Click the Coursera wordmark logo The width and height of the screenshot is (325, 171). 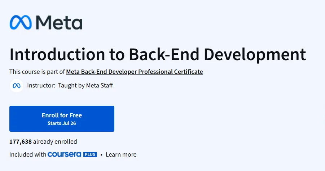click(x=64, y=154)
